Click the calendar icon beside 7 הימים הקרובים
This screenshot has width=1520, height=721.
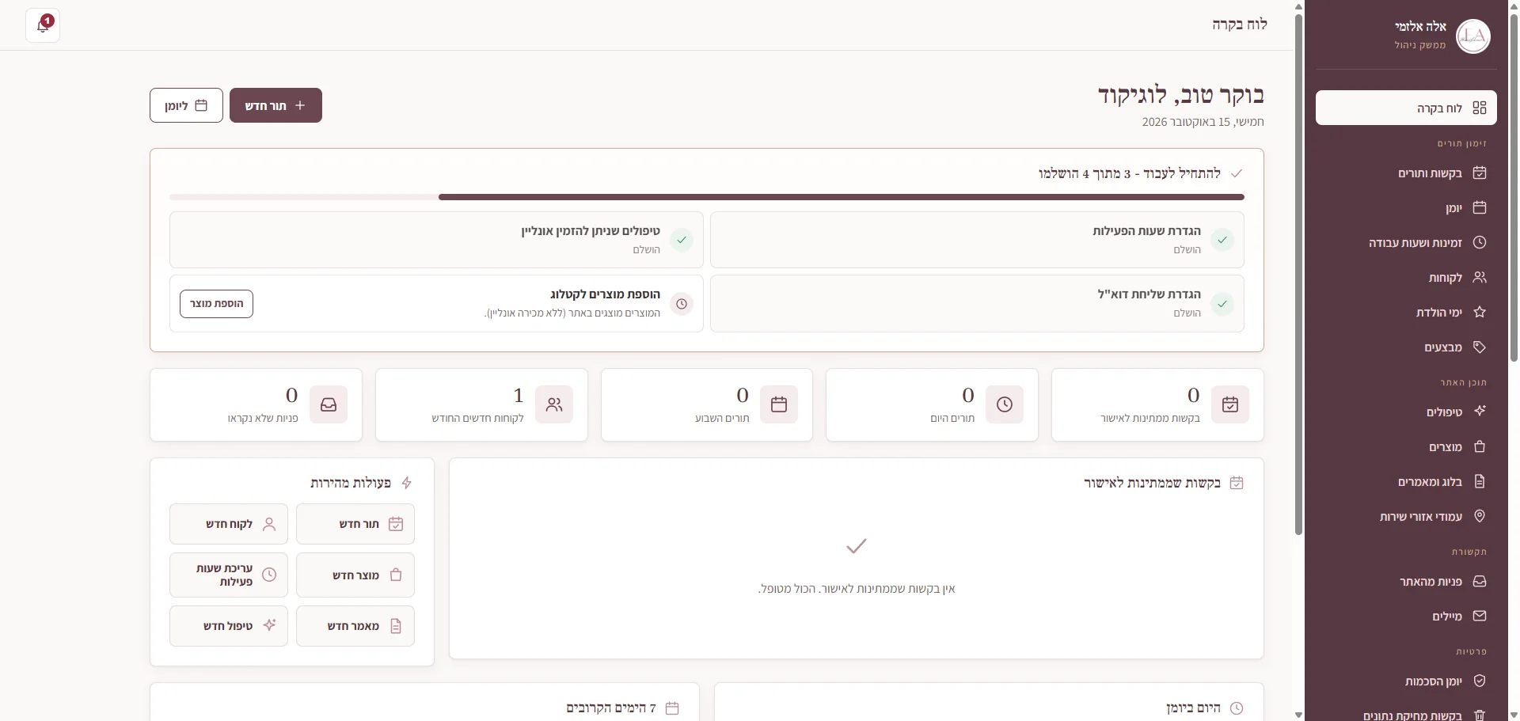[x=672, y=708]
